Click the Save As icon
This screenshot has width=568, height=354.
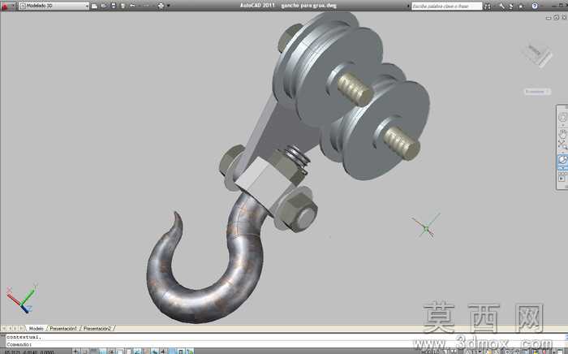[x=123, y=6]
